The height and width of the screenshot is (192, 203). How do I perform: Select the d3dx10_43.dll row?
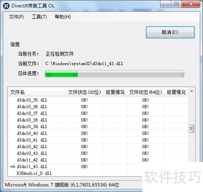coord(98,153)
